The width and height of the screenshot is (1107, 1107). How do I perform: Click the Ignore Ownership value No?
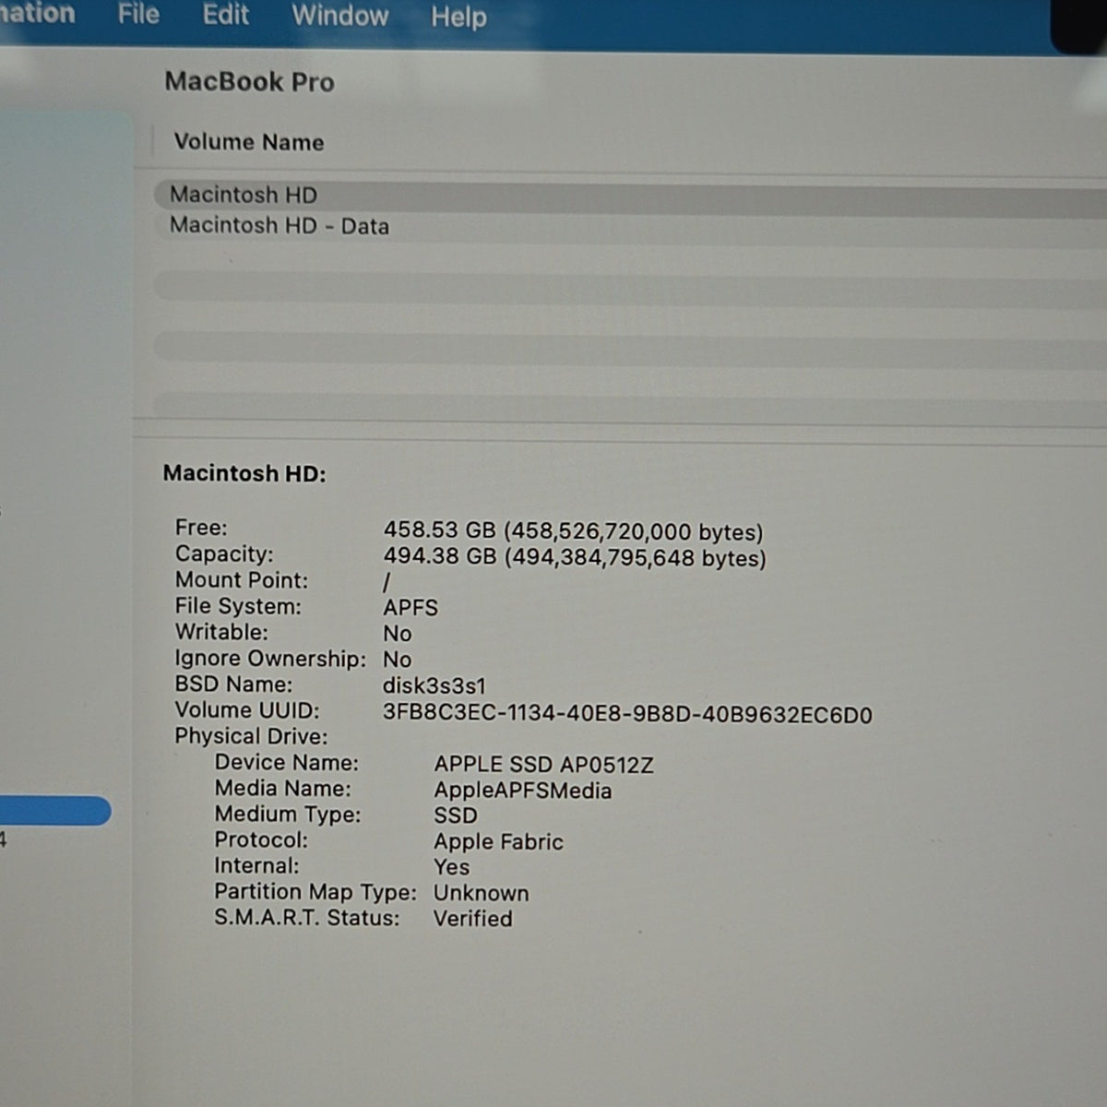tap(398, 660)
